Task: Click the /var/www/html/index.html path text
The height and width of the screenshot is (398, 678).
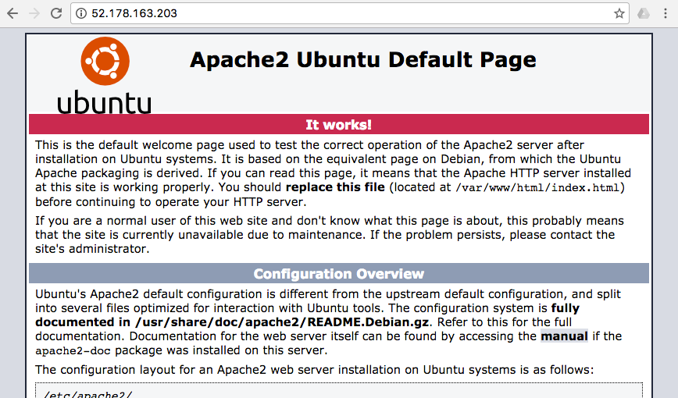Action: 538,187
